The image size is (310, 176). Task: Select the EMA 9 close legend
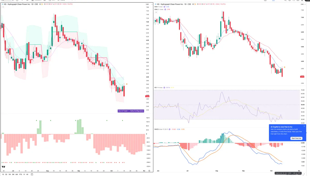(159, 7)
